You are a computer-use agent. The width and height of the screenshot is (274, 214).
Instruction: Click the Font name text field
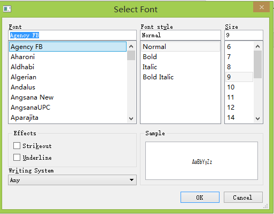72,35
